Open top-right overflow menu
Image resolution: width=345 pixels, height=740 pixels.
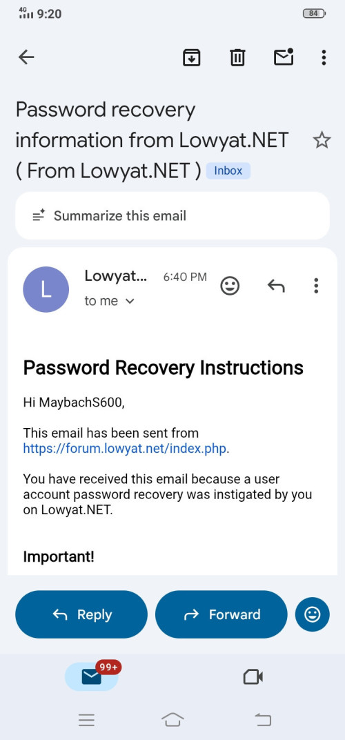coord(324,57)
